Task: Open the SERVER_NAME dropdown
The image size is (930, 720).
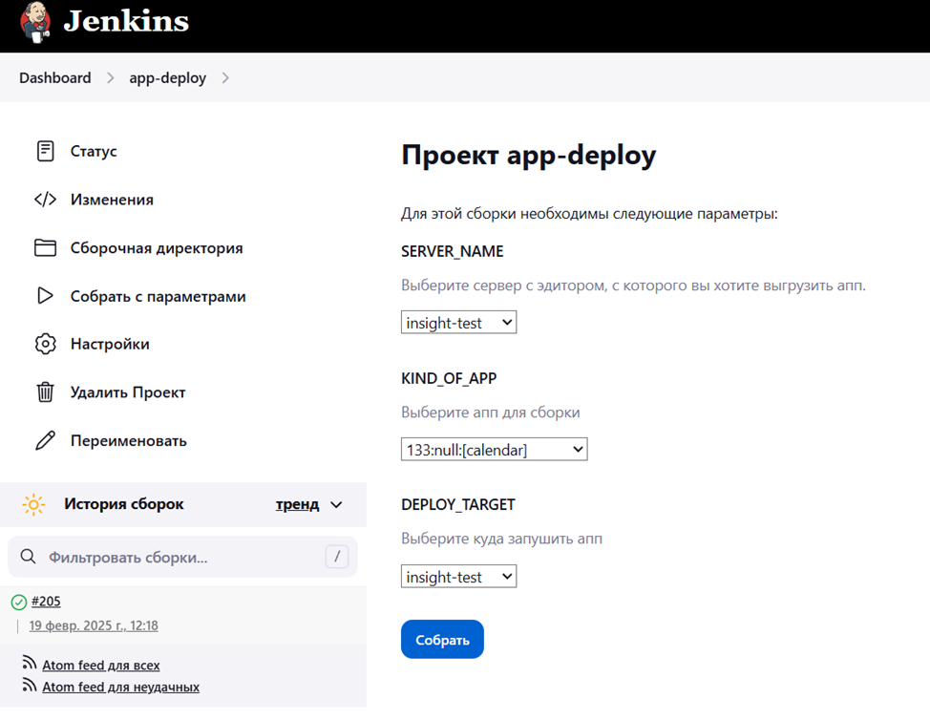Action: click(x=458, y=323)
